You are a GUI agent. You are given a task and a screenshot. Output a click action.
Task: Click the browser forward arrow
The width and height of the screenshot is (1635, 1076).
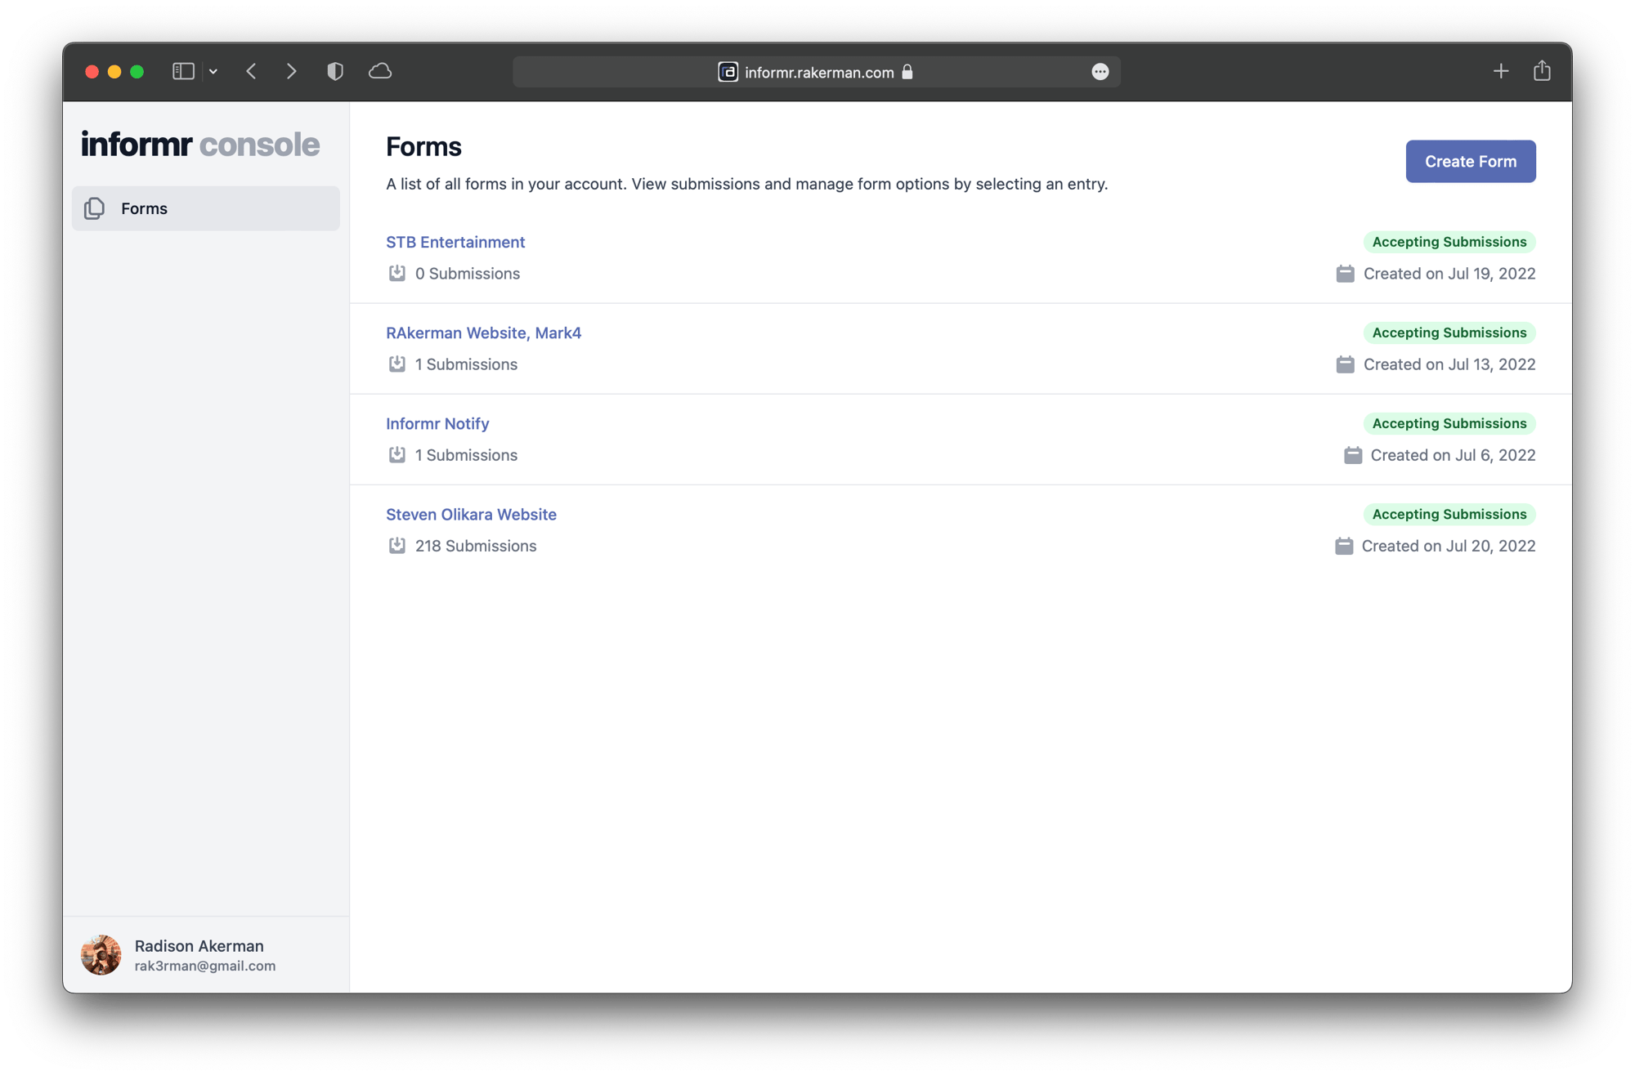point(291,72)
